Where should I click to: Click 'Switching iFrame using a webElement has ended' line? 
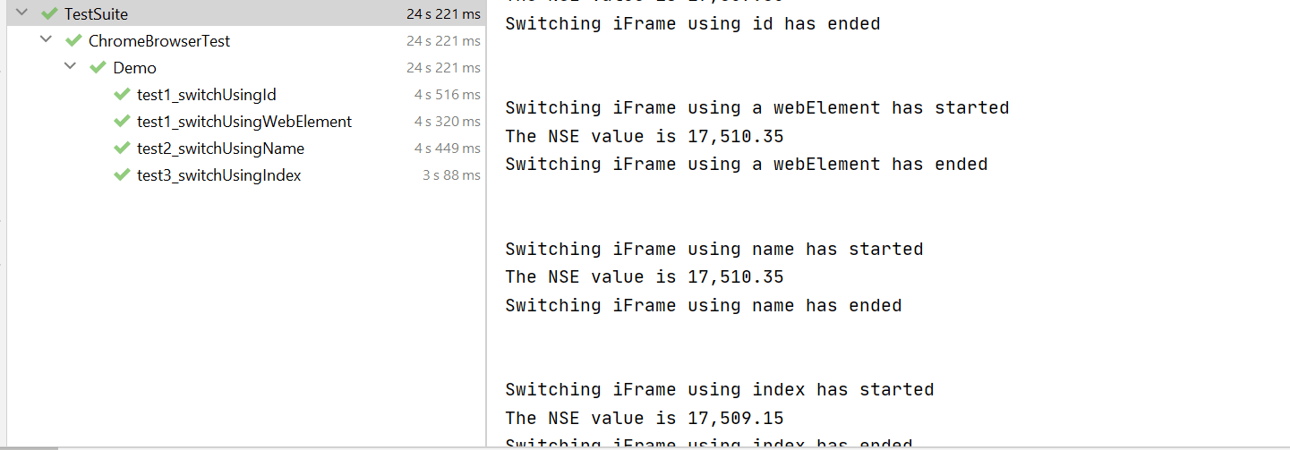click(746, 164)
